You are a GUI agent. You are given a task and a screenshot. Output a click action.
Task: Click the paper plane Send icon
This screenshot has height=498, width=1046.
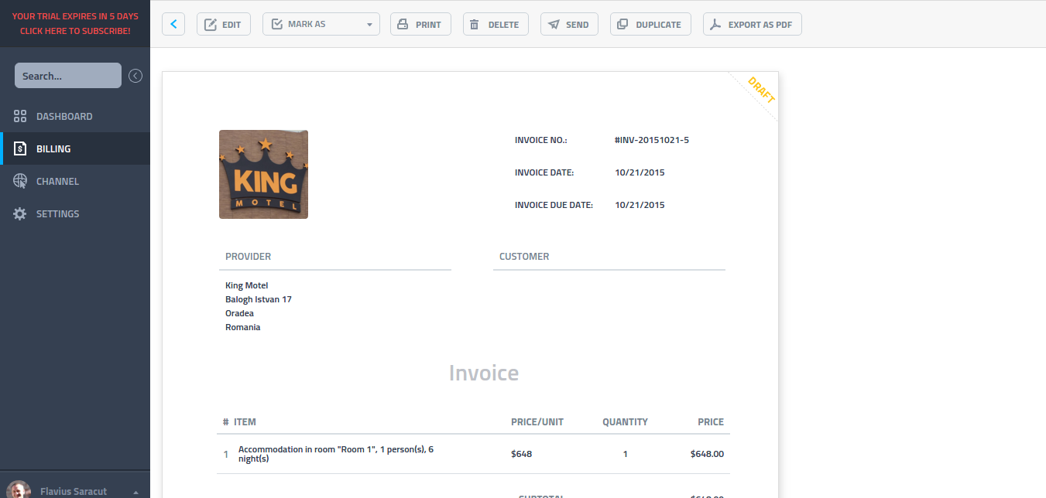(554, 25)
